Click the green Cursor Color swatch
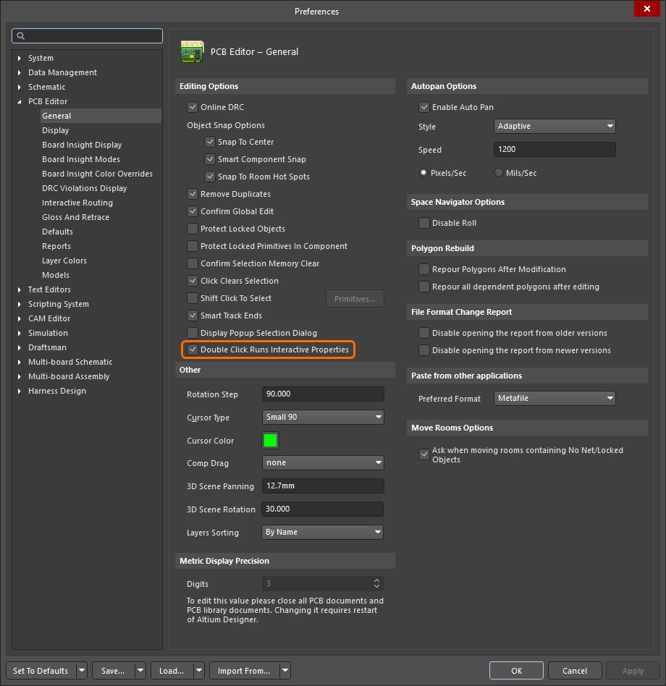Screen dimensions: 666x686 click(271, 441)
